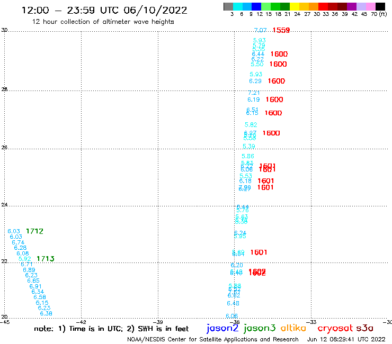Click the purple 42 ft legend swatch

click(352, 6)
